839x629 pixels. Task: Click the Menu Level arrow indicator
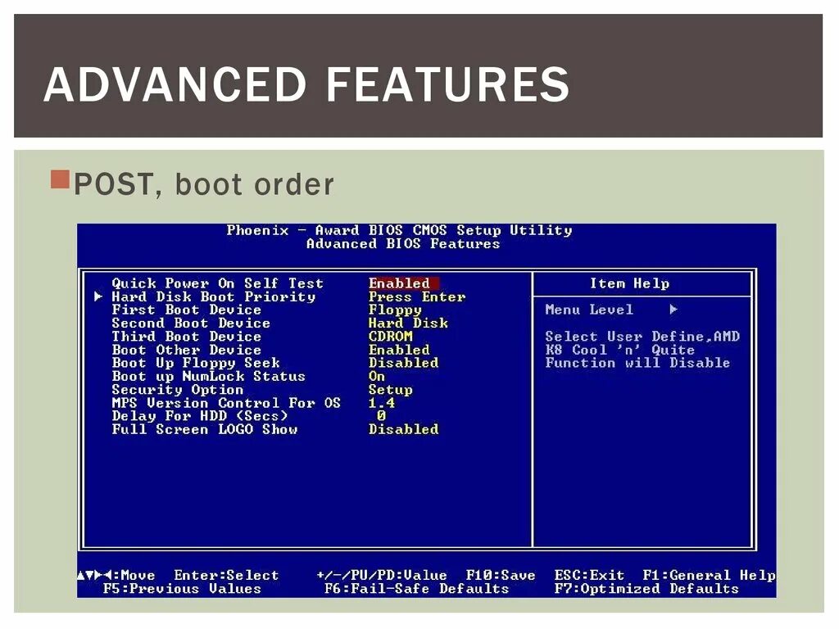[673, 309]
